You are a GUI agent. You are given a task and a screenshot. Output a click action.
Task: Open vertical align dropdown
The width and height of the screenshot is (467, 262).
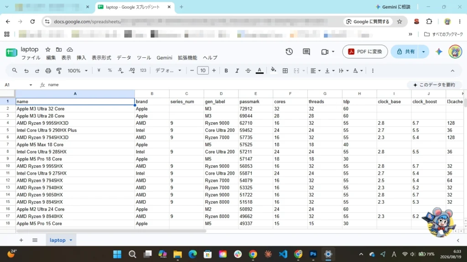[330, 71]
